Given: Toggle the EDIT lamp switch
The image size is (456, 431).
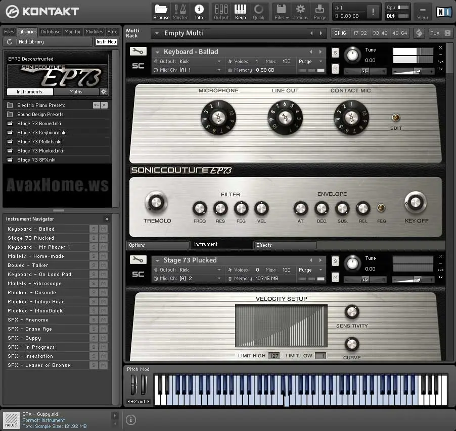Looking at the screenshot, I should [396, 118].
